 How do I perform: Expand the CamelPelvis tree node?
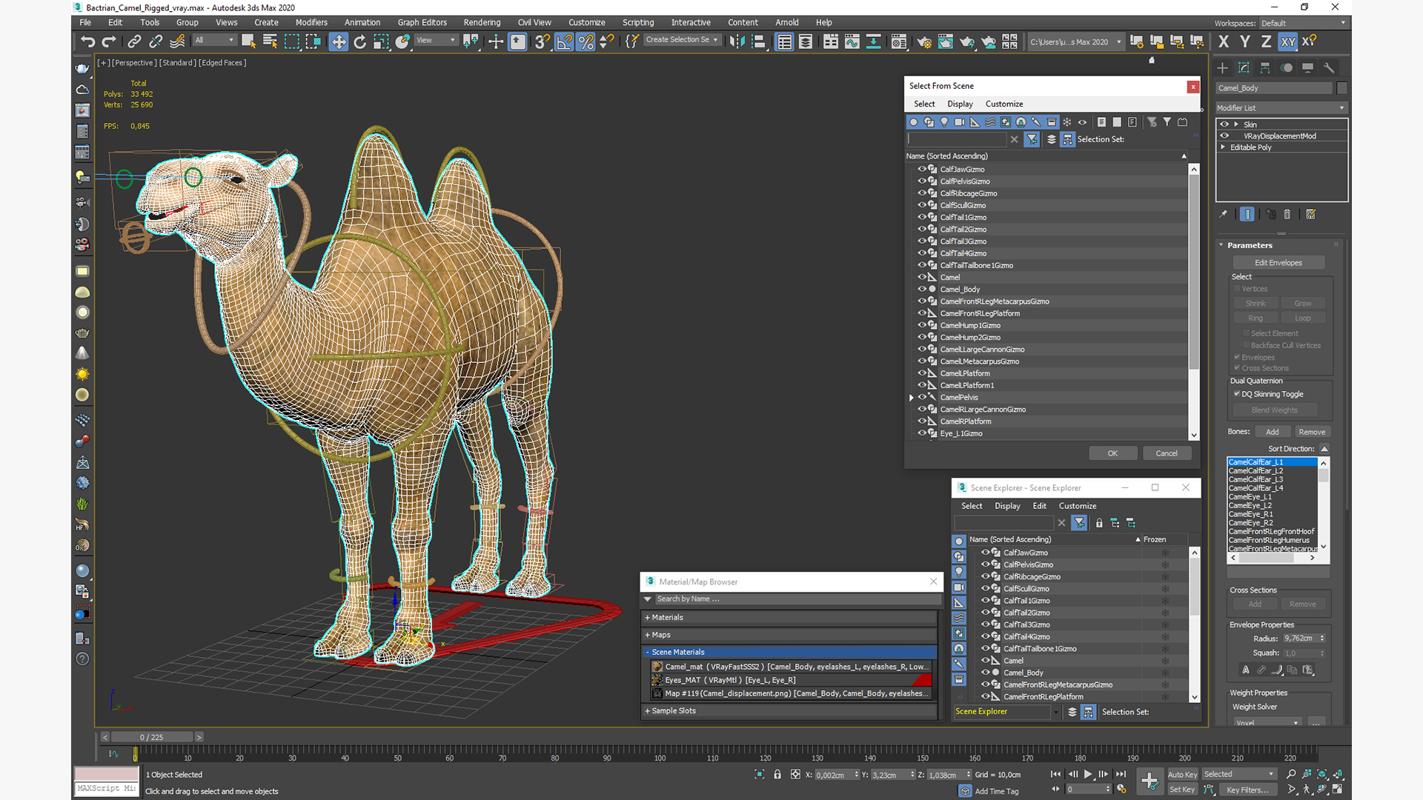912,398
